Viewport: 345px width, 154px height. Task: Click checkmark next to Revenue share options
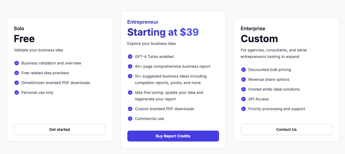point(244,79)
